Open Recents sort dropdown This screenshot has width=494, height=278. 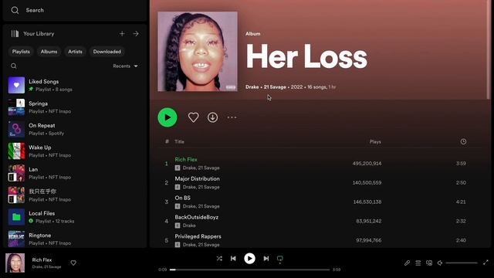tap(125, 66)
